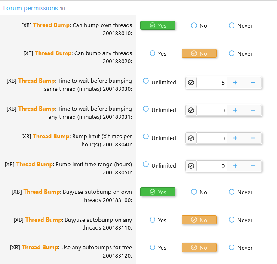Increase same-thread bump wait minutes with plus

coord(235,83)
